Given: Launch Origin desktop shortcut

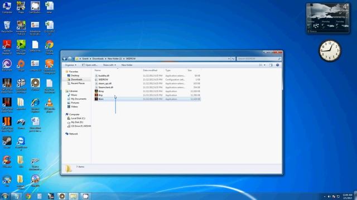Looking at the screenshot, I should pyautogui.click(x=21, y=65).
